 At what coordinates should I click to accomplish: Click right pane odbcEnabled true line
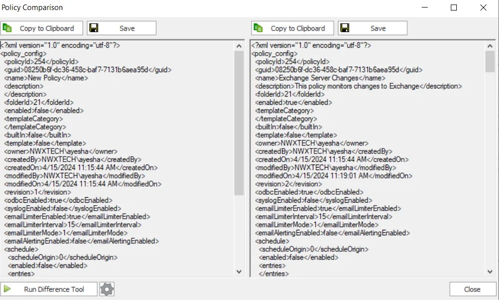pyautogui.click(x=309, y=192)
